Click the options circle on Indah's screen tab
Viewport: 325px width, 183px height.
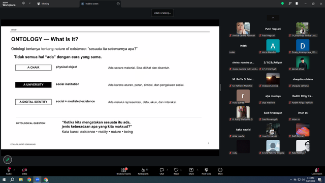pyautogui.click(x=118, y=4)
